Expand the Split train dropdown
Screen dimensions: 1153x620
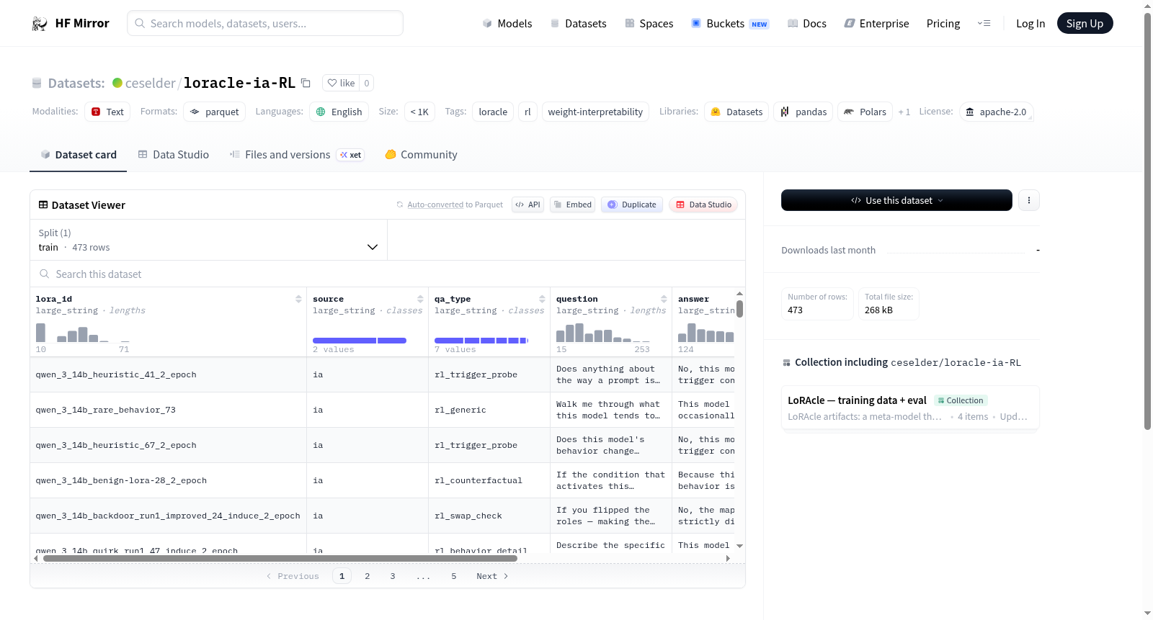[209, 240]
